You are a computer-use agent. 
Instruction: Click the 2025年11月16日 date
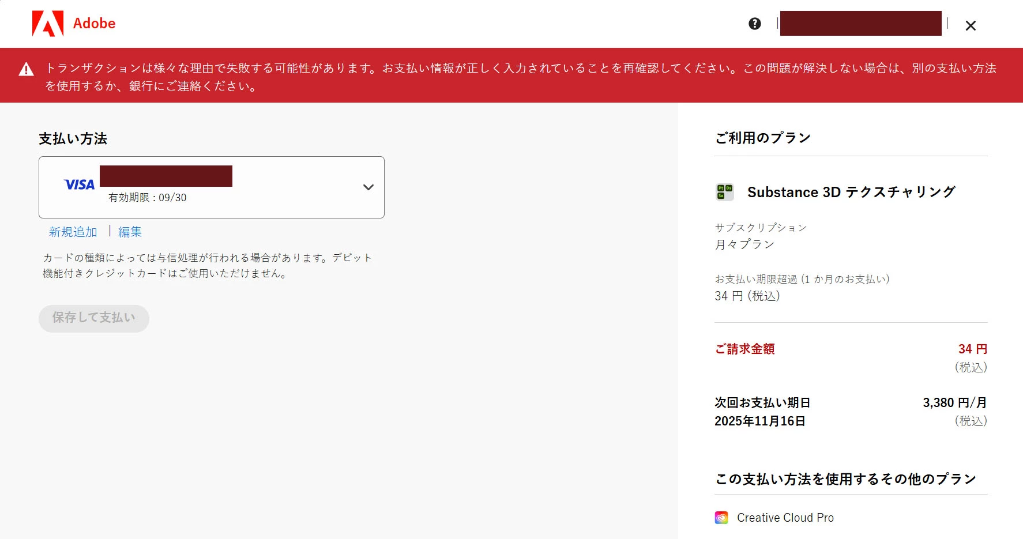click(760, 421)
